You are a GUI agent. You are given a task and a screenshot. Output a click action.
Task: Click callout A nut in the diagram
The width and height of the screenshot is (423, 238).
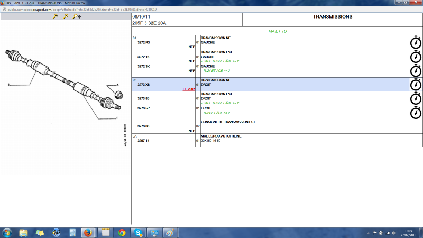coord(118,95)
